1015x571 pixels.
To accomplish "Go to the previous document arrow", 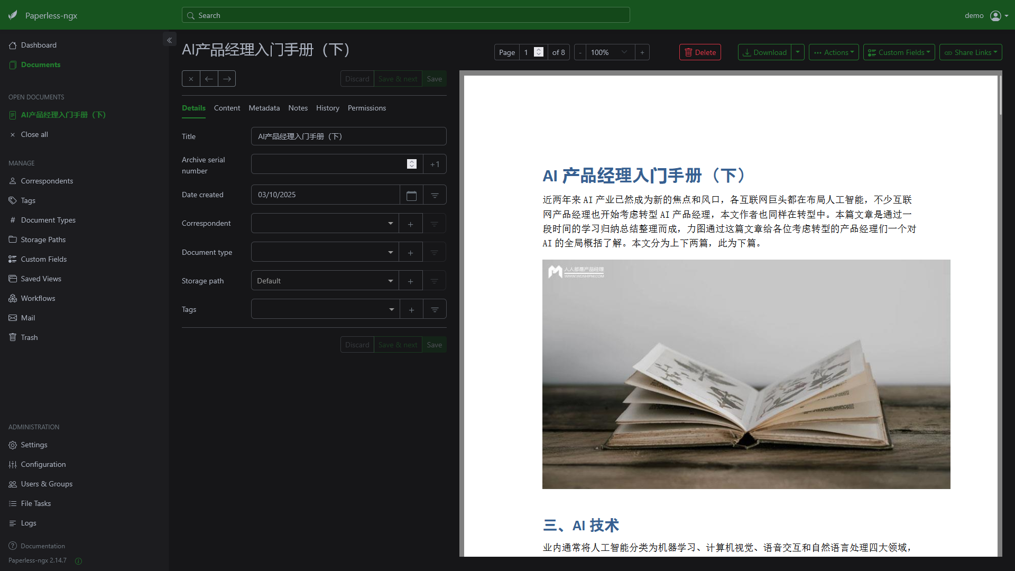I will pos(209,79).
